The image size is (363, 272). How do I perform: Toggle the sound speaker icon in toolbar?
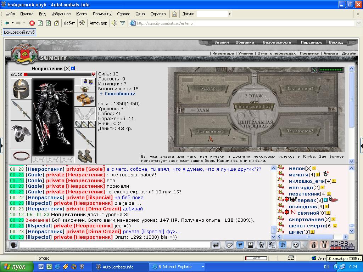[115, 23]
